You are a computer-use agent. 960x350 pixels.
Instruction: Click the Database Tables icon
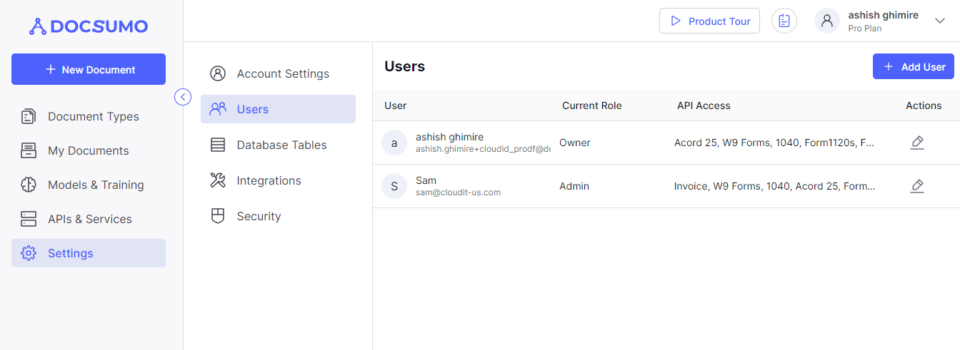click(218, 145)
